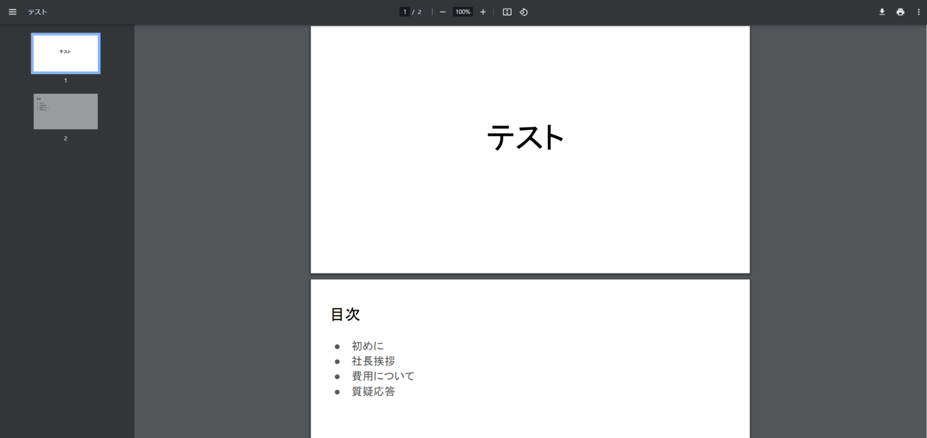This screenshot has height=438, width=927.
Task: Rotate the document counterclockwise
Action: [x=524, y=12]
